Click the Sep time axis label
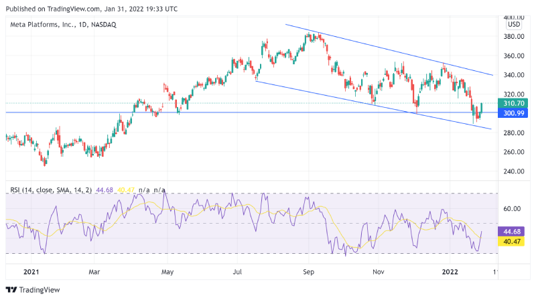The image size is (536, 300). point(308,272)
